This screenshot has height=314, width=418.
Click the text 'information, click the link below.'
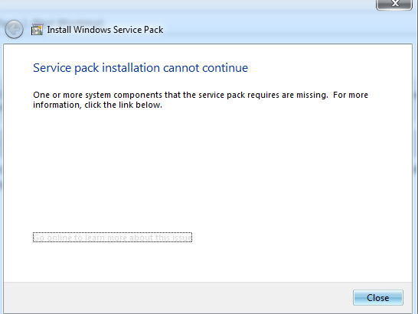pyautogui.click(x=97, y=105)
